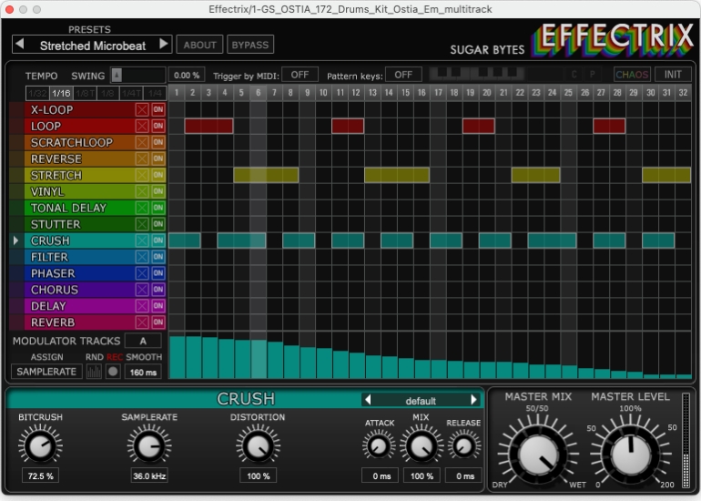Go to the previous preset with left arrow

click(19, 44)
